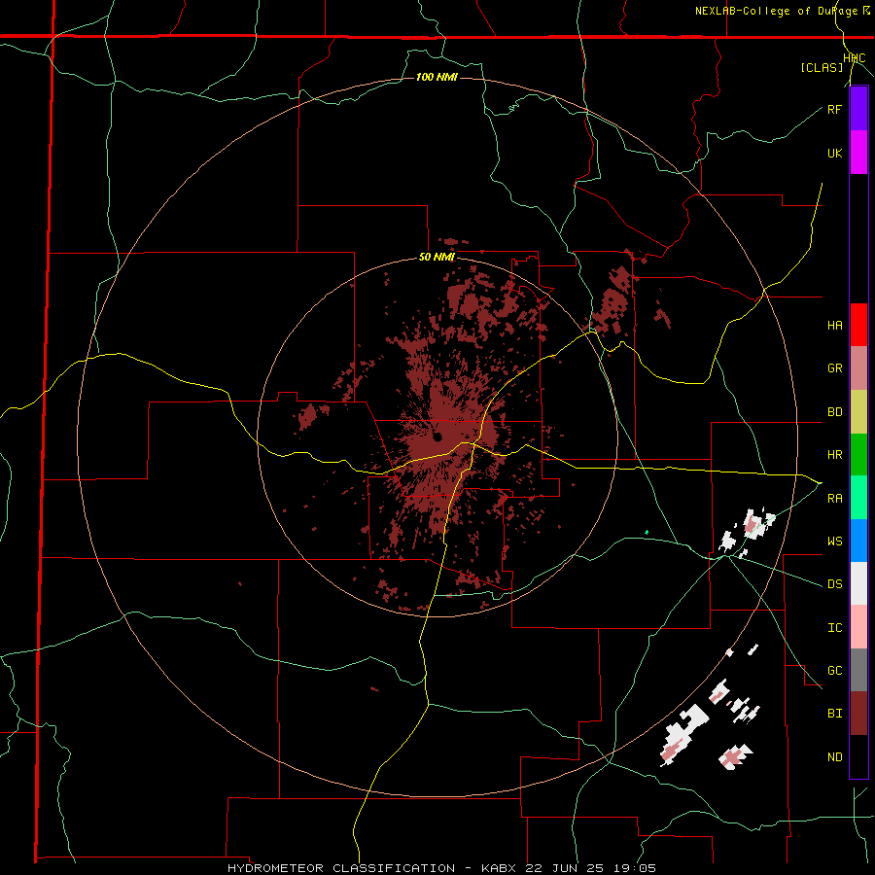Click the light green RA legend swatch

click(858, 498)
